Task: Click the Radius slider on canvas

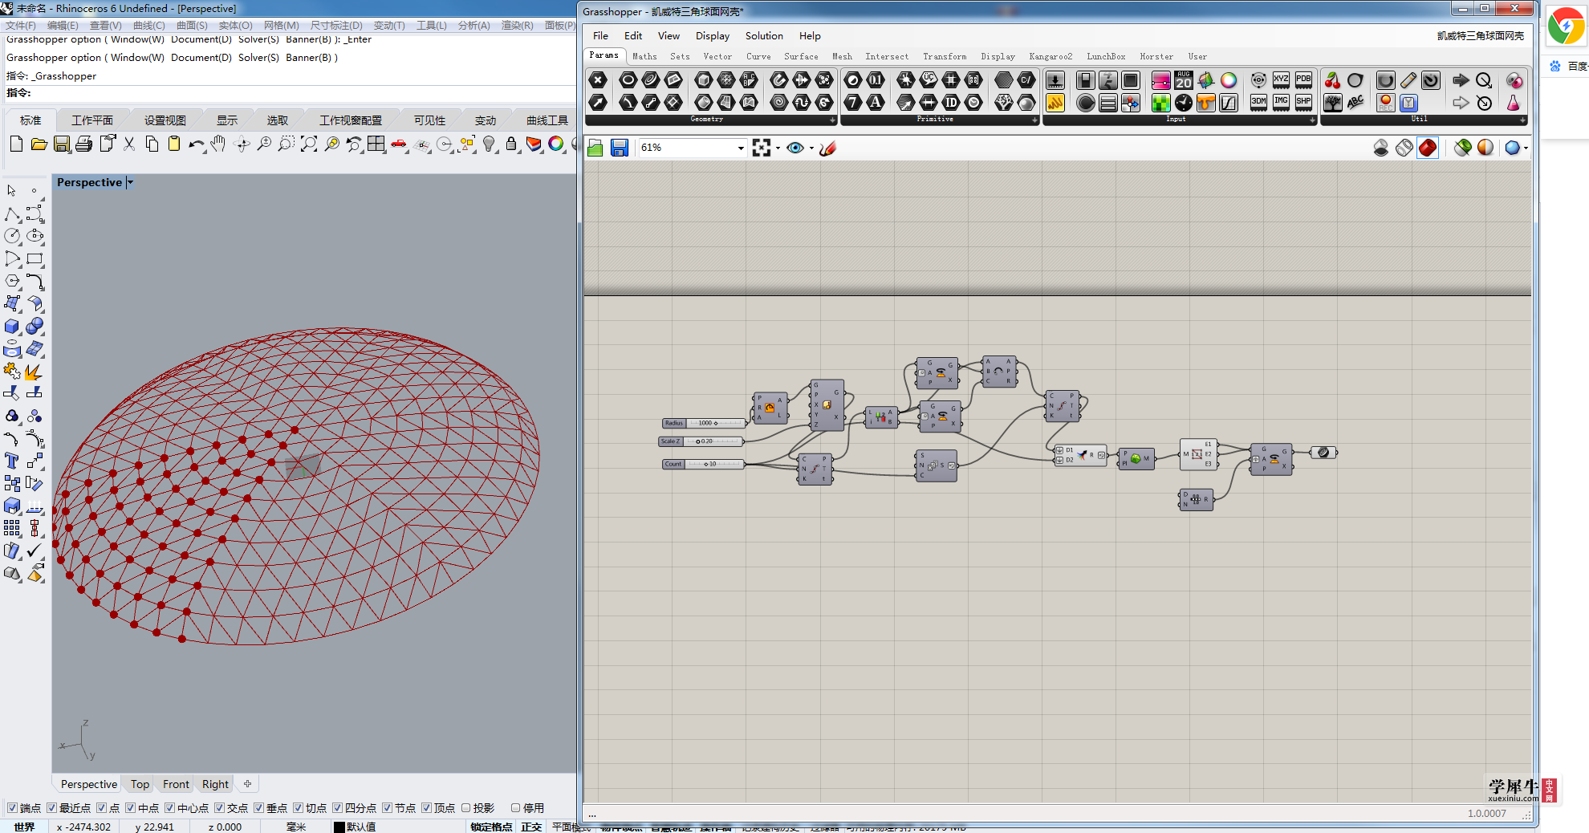Action: tap(703, 423)
